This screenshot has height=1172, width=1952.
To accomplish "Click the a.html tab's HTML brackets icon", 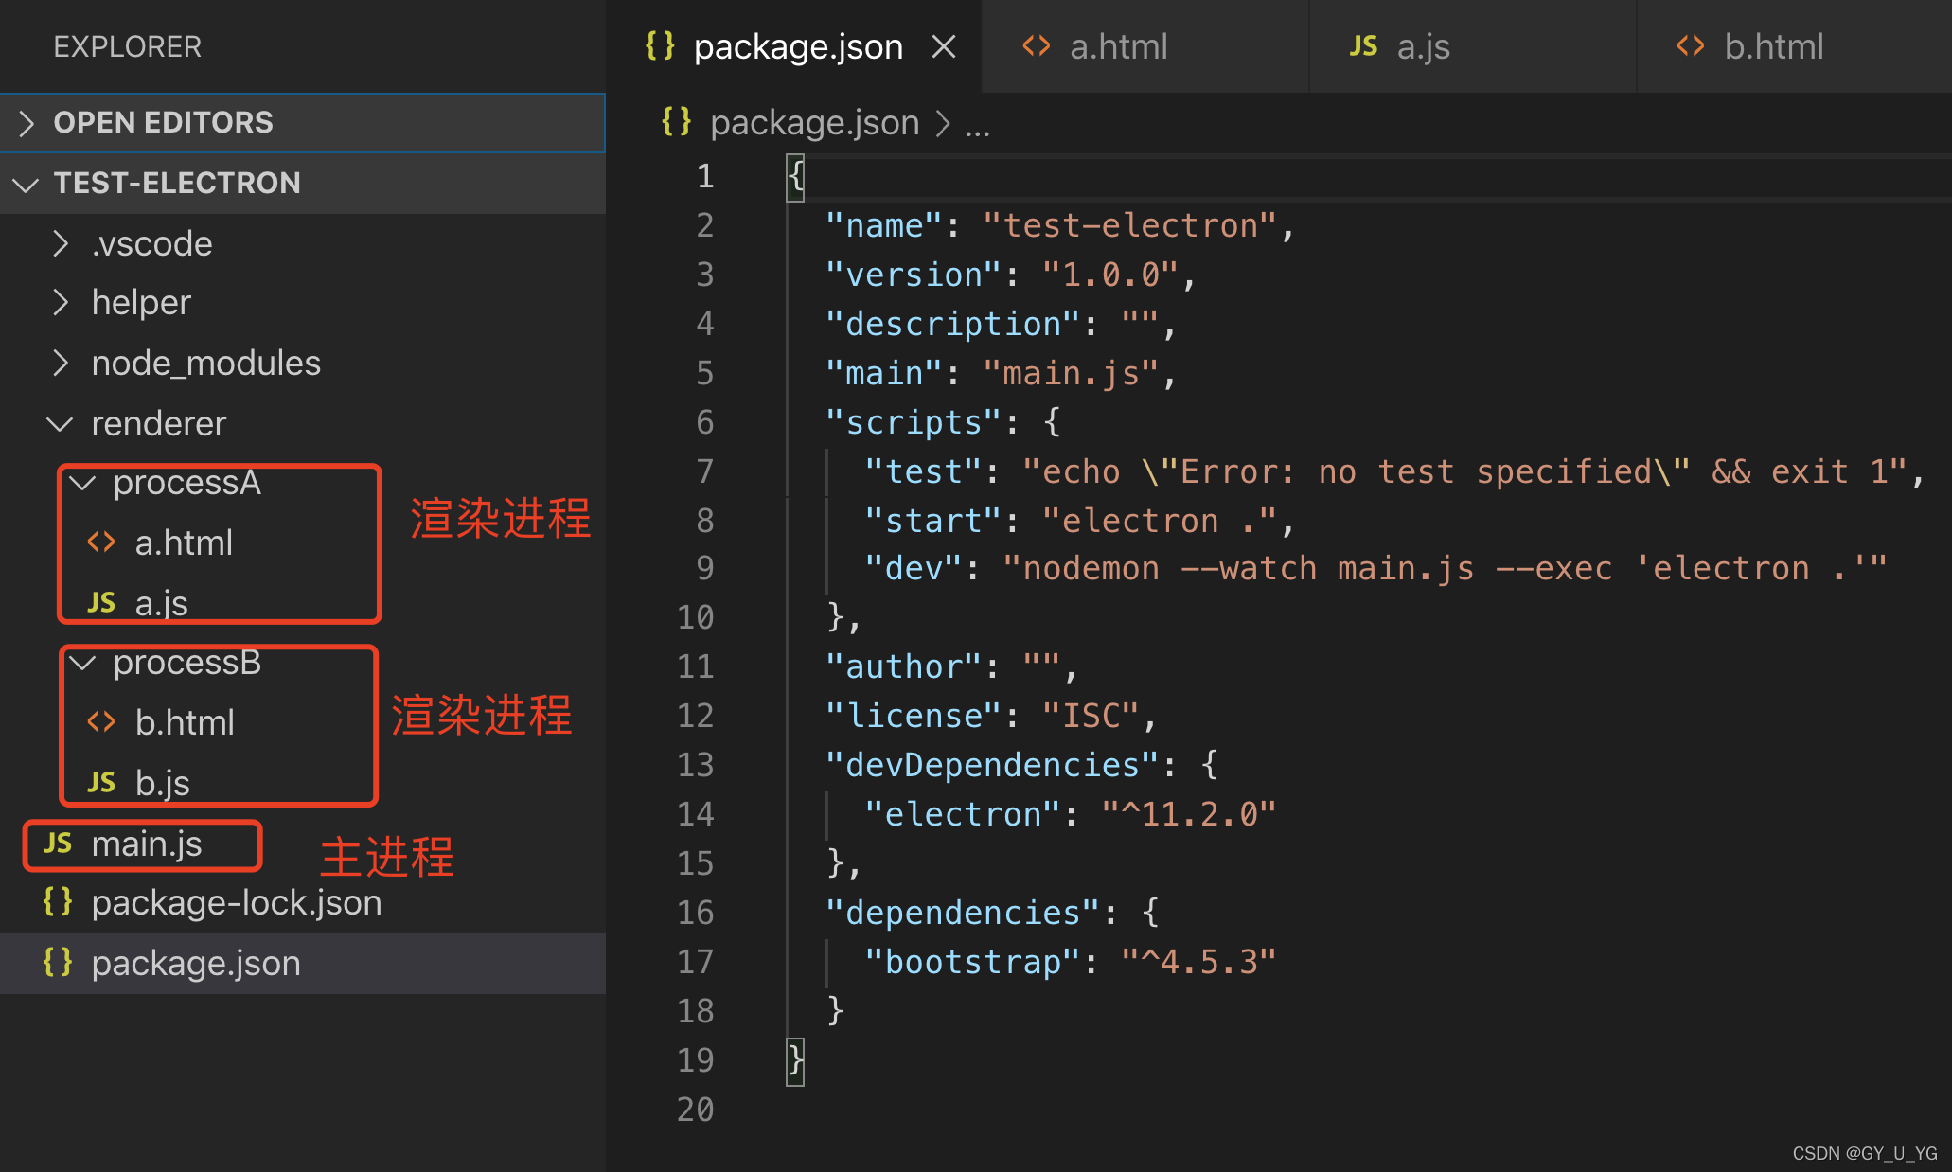I will (1037, 45).
